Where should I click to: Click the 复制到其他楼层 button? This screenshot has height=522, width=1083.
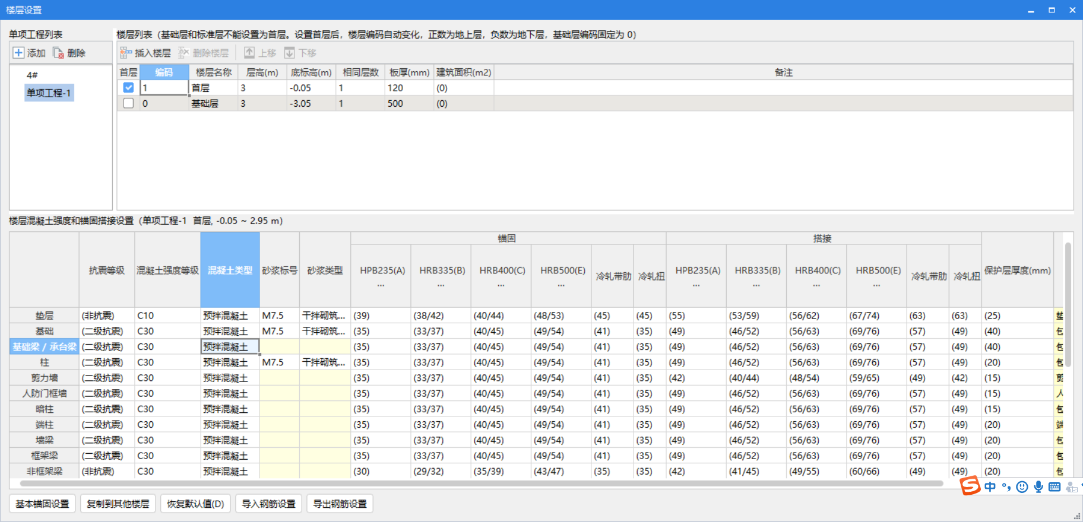point(118,504)
